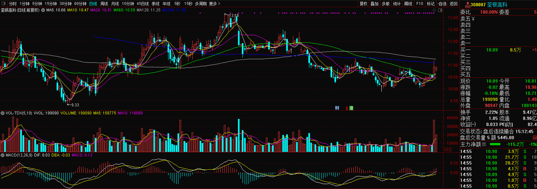Click the MA250 label
Screen dimensions: 537x189
point(174,9)
